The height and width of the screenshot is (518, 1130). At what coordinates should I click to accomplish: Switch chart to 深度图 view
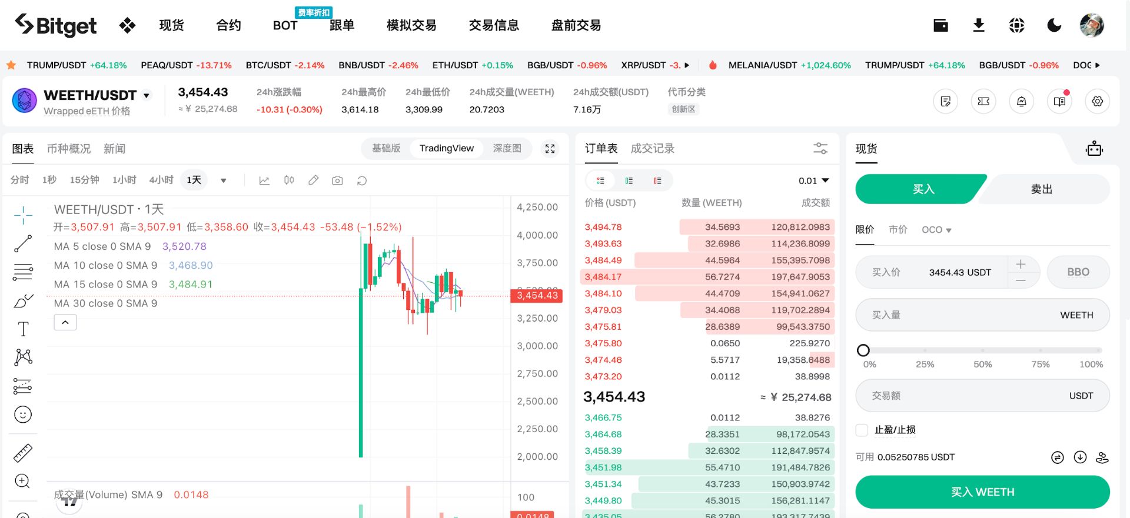click(x=507, y=148)
